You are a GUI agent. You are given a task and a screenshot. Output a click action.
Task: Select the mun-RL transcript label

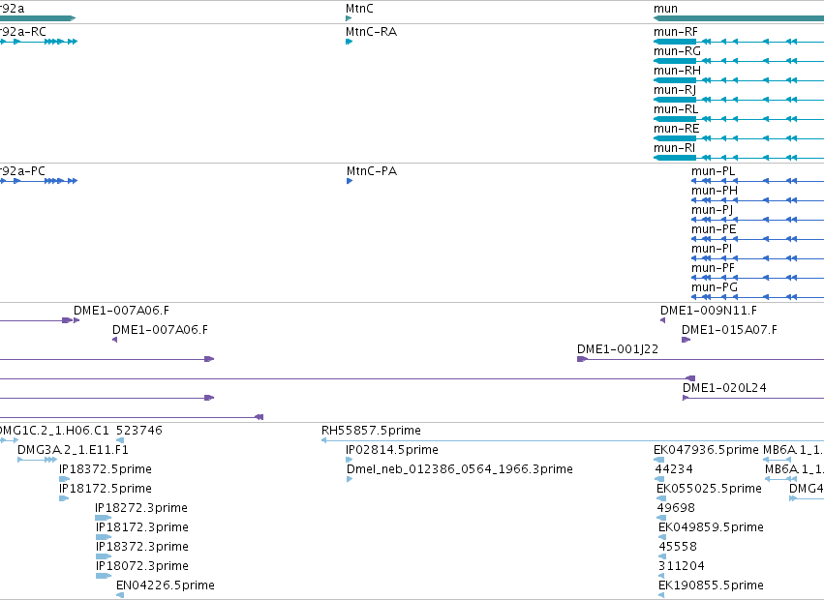676,109
